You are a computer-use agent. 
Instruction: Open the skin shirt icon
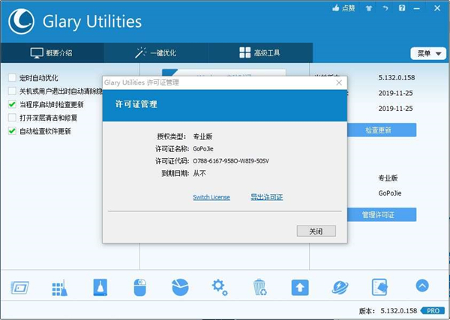[x=369, y=8]
